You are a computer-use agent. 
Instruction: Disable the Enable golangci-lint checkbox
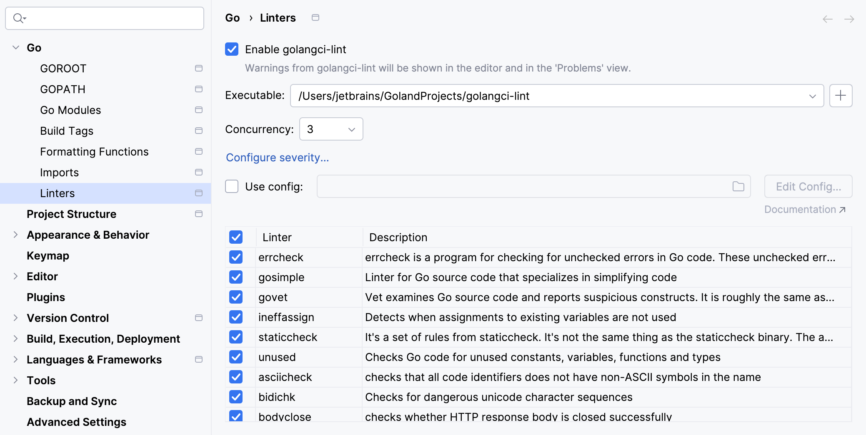(232, 49)
